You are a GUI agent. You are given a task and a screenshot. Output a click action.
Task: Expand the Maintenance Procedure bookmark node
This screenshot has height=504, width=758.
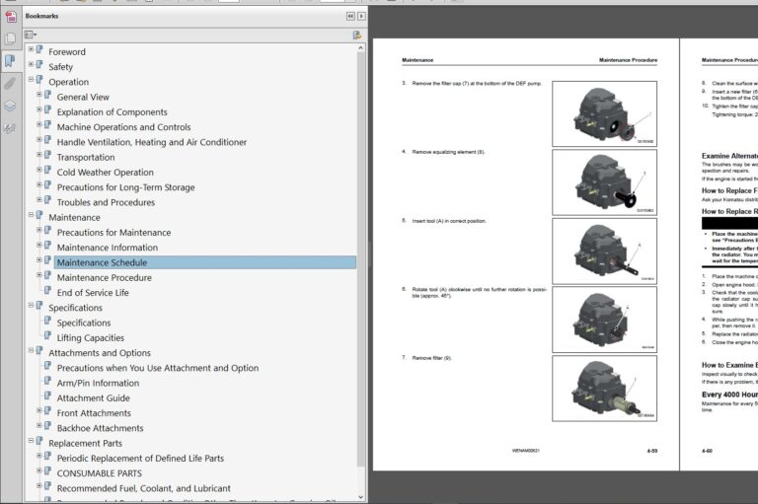point(38,277)
